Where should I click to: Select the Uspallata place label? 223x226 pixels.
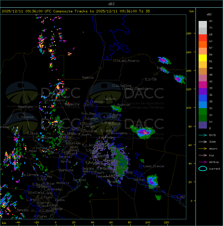25,107
